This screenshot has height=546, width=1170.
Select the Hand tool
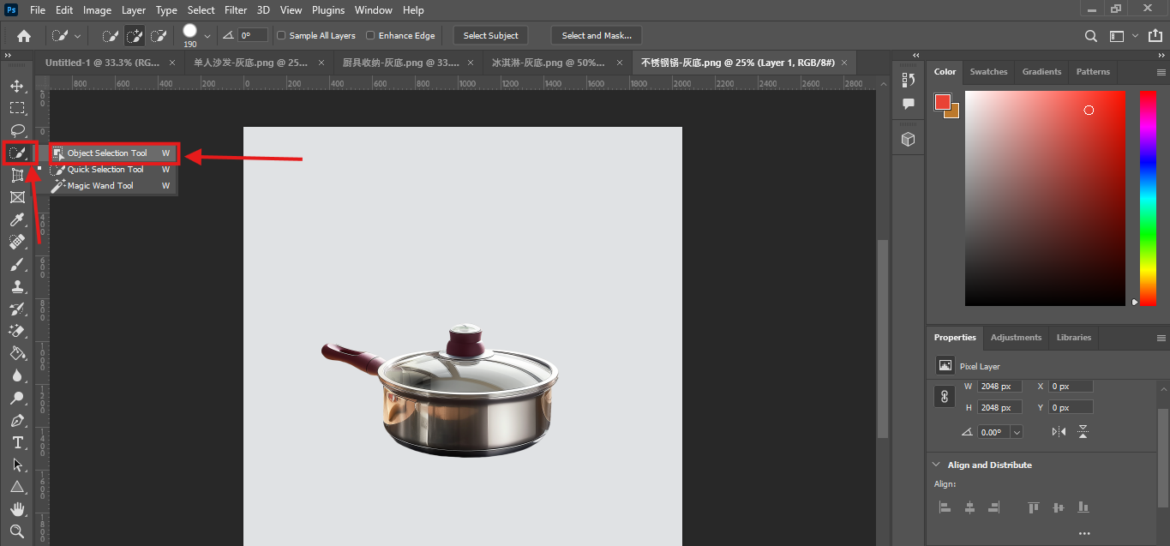click(17, 509)
